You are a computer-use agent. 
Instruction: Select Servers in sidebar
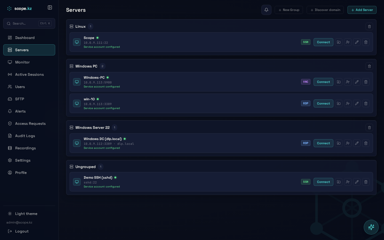[x=29, y=50]
